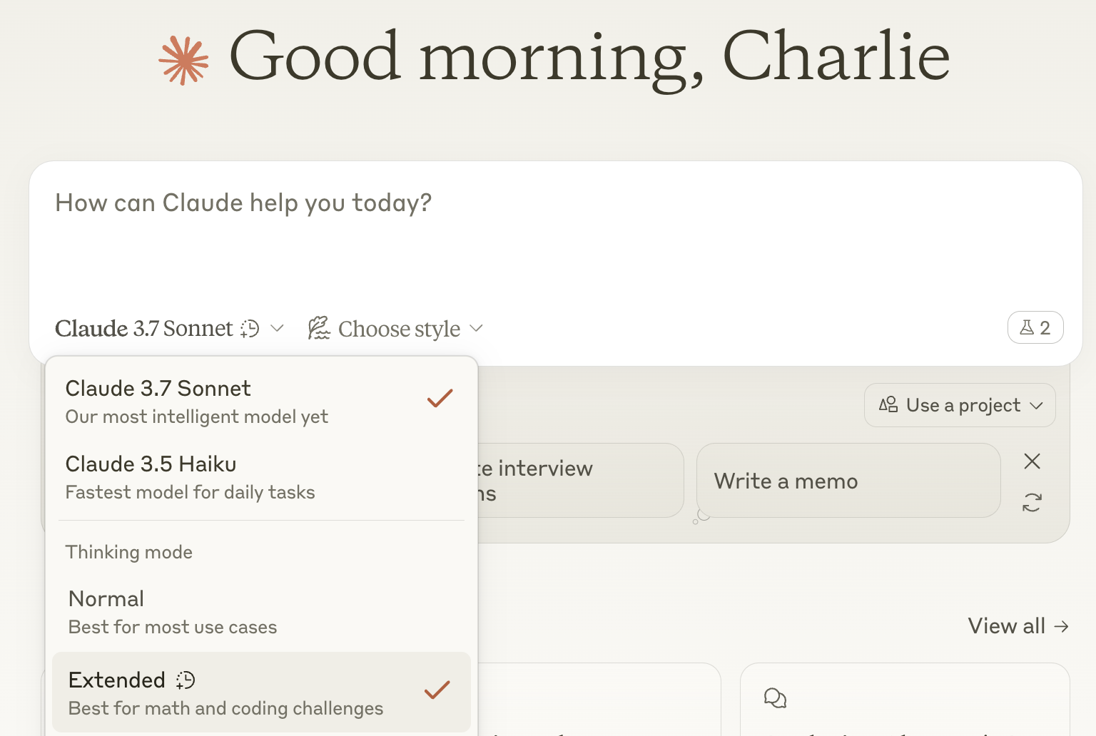Viewport: 1096px width, 736px height.
Task: Click the Write a memo suggestion
Action: click(x=848, y=481)
